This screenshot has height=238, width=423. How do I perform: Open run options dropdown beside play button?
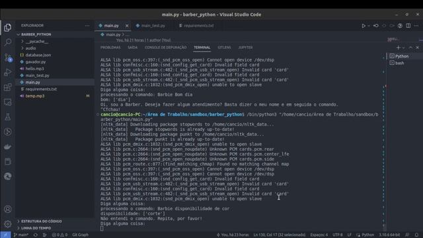pyautogui.click(x=369, y=26)
